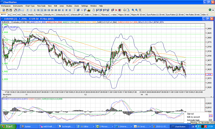Image resolution: width=215 pixels, height=129 pixels.
Task: Switch to the H-2 workspace tab
Action: click(10, 14)
